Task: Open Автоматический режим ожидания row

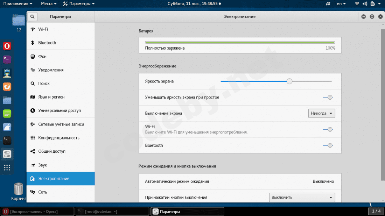Action: 240,181
